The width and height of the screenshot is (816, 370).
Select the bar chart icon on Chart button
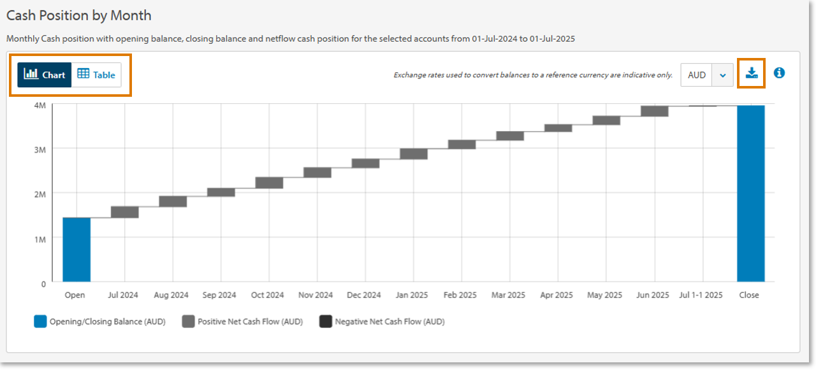[x=31, y=74]
